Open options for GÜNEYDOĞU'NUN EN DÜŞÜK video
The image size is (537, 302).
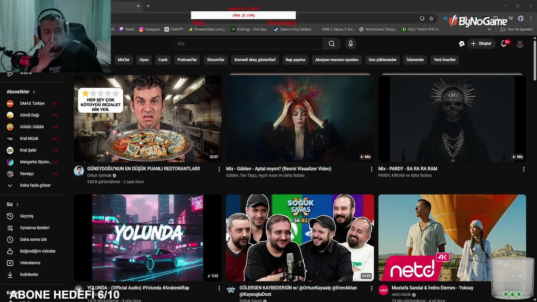click(219, 169)
